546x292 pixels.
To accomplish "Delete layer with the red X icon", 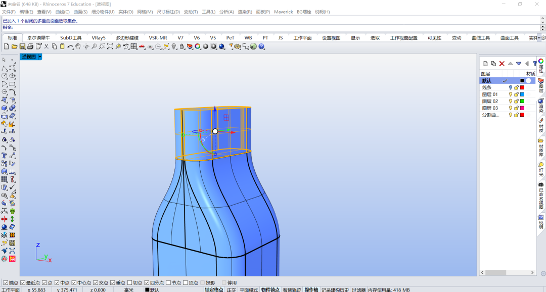I will [x=502, y=63].
